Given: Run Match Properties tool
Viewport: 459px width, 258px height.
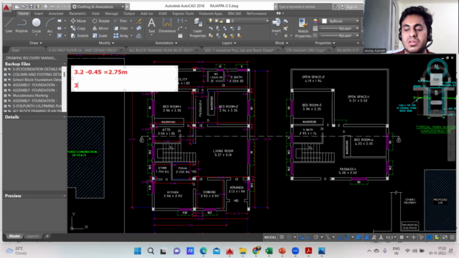Looking at the screenshot, I should point(303,28).
